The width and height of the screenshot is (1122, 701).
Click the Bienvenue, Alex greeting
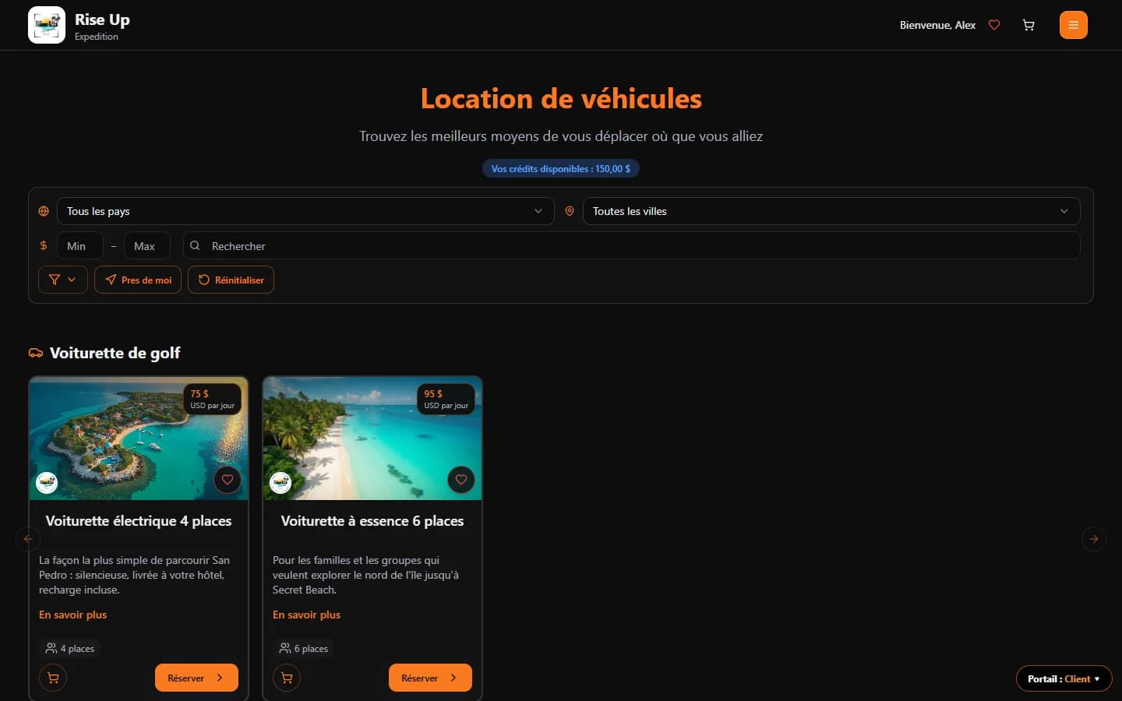pos(937,25)
